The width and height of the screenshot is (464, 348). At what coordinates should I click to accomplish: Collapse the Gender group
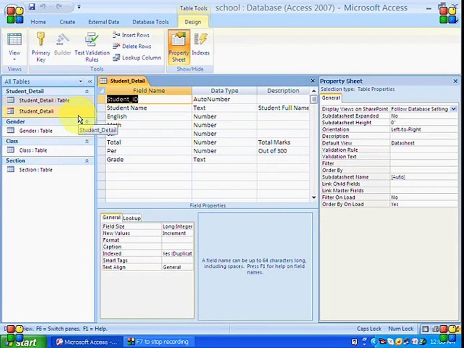pos(87,122)
